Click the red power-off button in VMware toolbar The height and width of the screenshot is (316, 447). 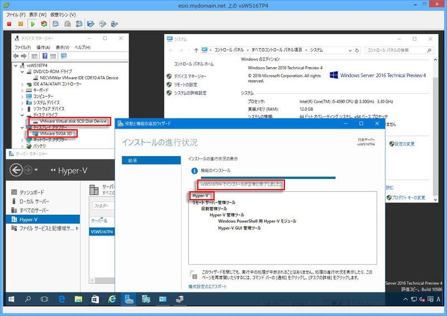(x=8, y=24)
